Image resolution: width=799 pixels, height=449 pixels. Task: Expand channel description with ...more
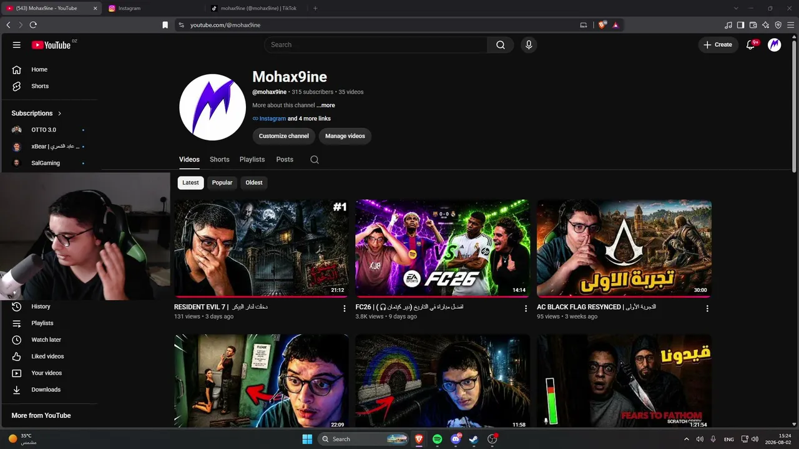(x=326, y=105)
